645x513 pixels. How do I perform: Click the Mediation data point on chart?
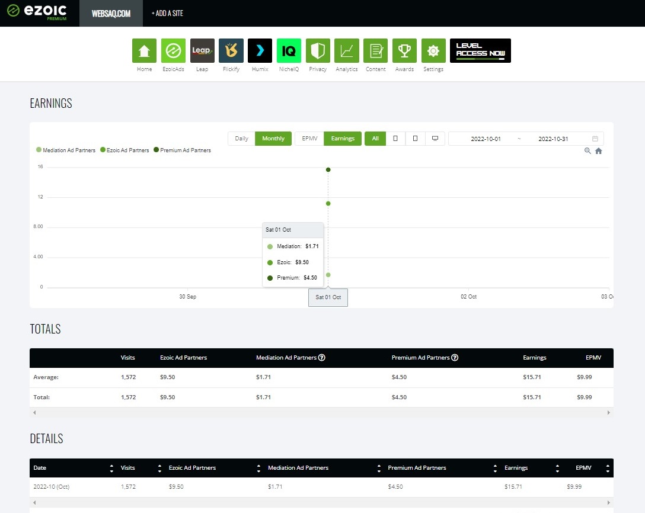point(328,275)
